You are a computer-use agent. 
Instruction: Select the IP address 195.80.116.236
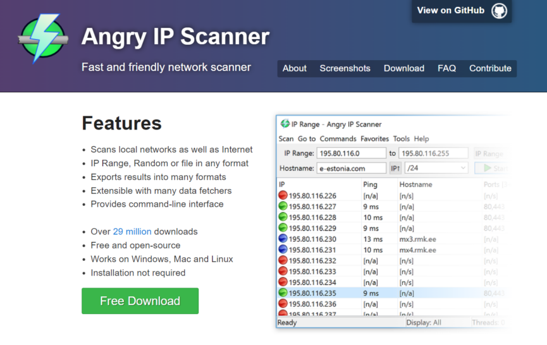tap(312, 304)
